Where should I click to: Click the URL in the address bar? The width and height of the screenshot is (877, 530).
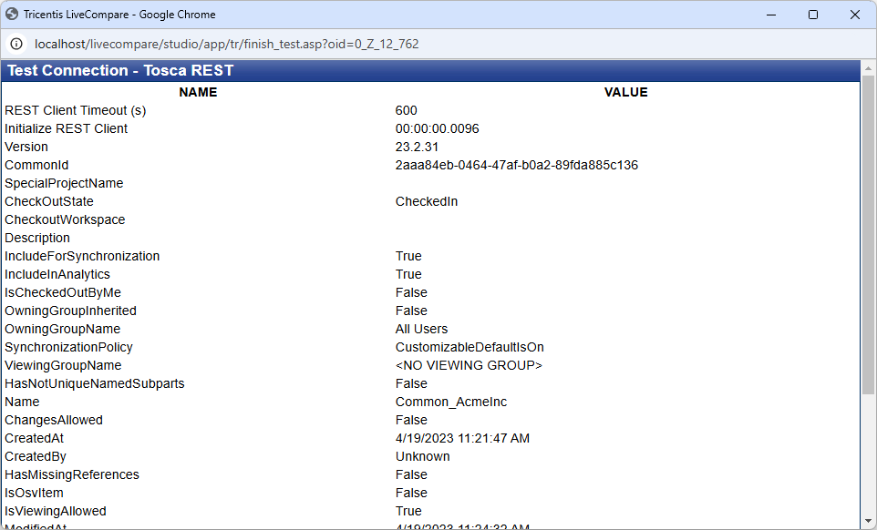[x=226, y=44]
